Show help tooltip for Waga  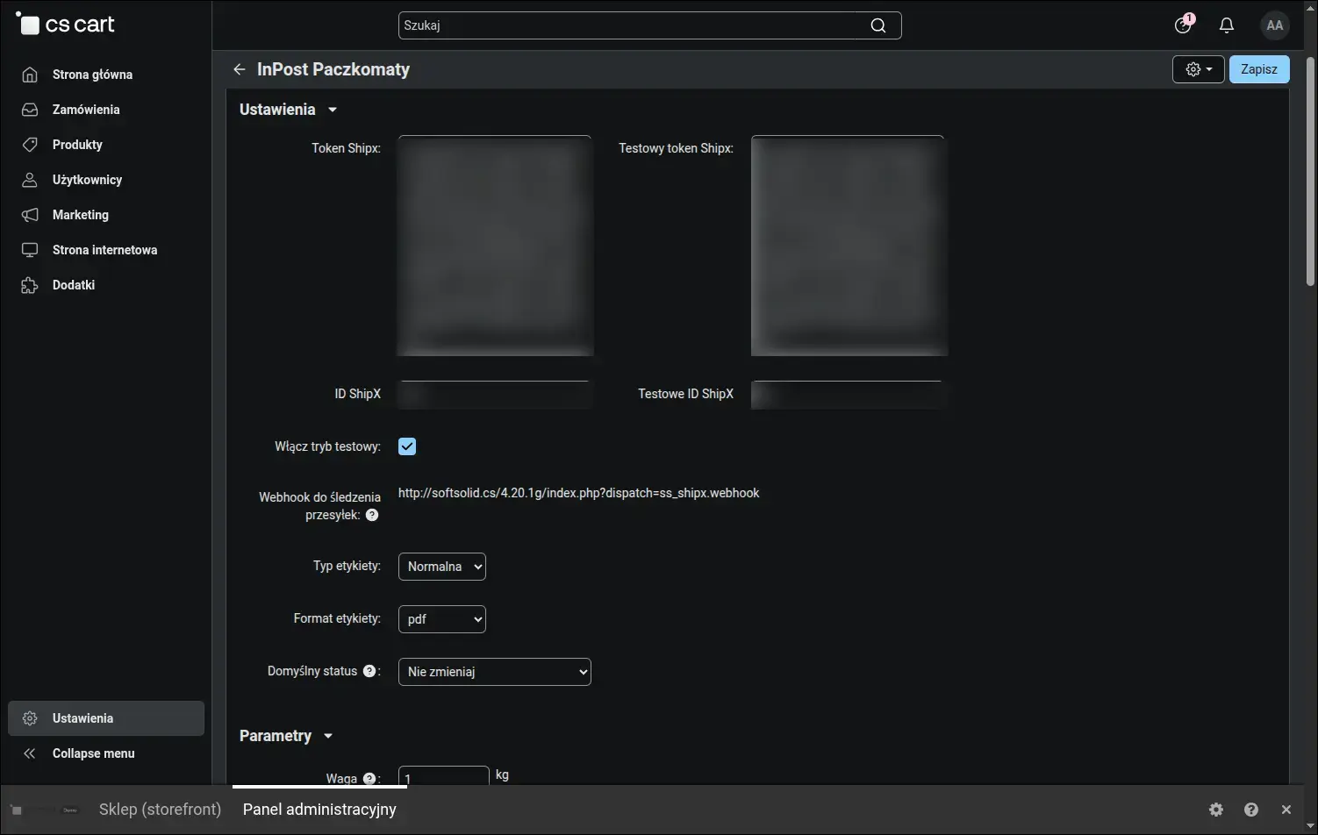click(x=369, y=778)
